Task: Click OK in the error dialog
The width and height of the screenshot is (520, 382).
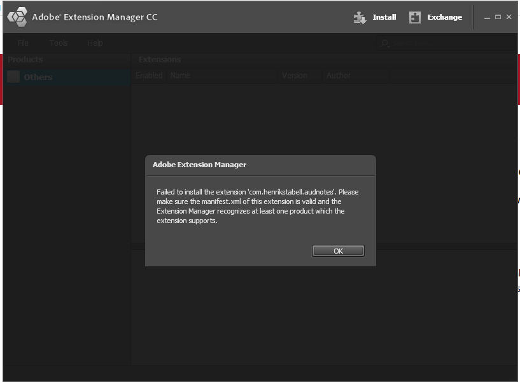Action: click(x=338, y=251)
